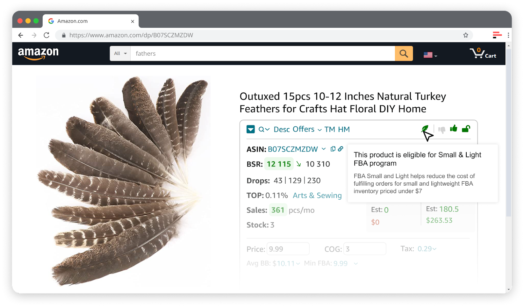Bookmark this page with the star

pos(465,35)
